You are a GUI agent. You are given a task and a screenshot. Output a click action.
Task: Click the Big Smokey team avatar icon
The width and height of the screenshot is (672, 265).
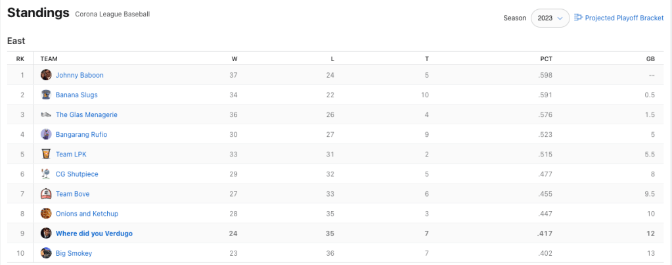tap(46, 253)
